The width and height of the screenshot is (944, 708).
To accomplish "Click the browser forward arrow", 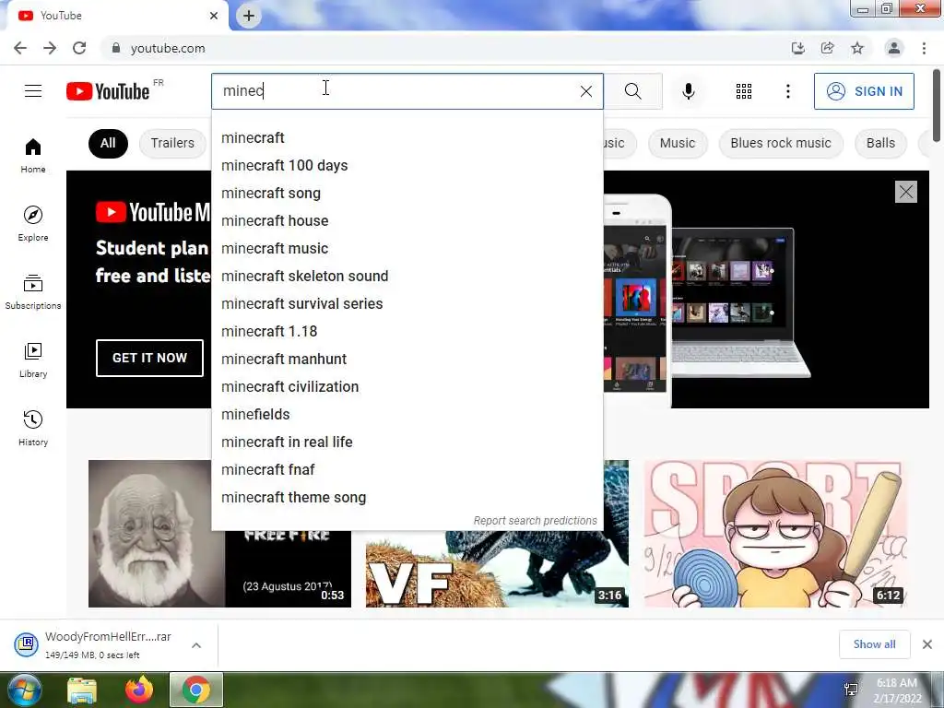I will pos(50,48).
